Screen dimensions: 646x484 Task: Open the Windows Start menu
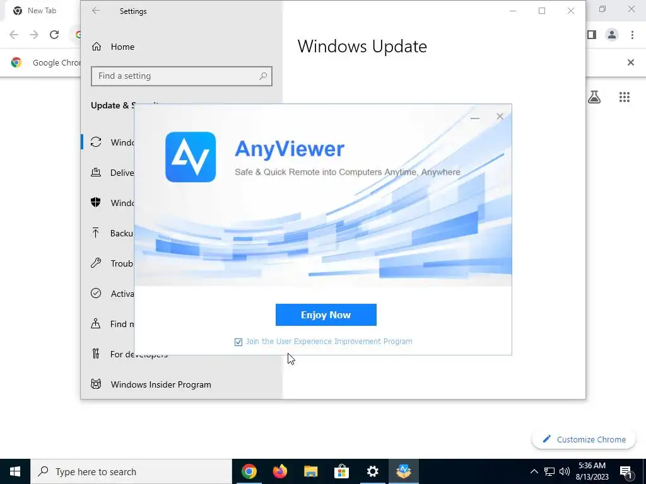(x=15, y=471)
